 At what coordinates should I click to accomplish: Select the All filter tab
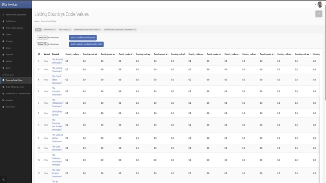(38, 30)
